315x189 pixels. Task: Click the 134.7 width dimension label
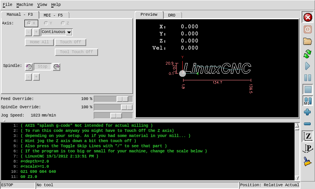(217, 82)
